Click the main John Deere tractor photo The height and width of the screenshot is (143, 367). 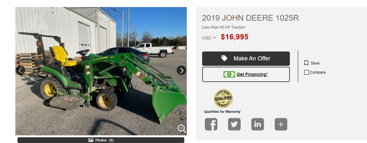point(101,71)
